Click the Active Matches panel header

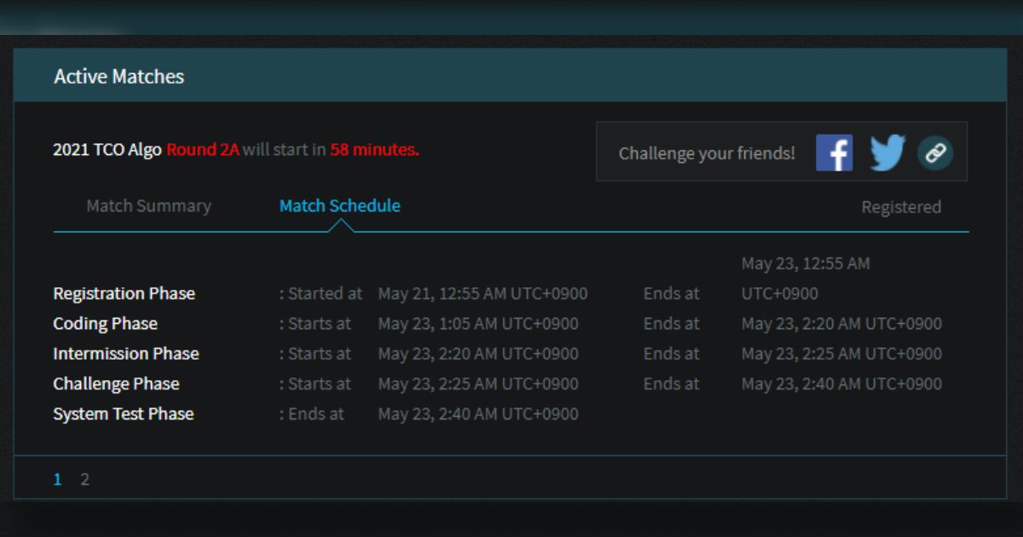click(119, 77)
